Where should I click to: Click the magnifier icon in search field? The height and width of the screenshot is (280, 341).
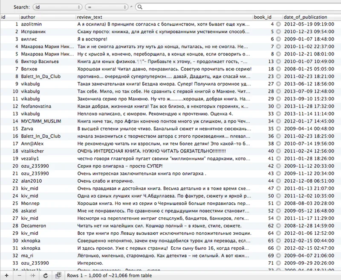coord(140,7)
